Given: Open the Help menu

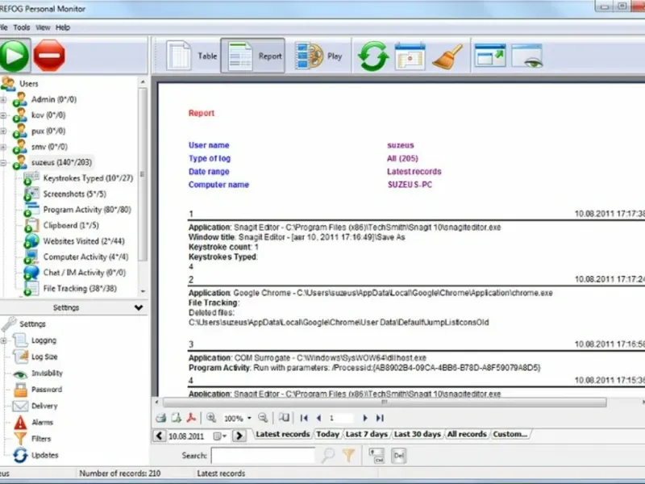Looking at the screenshot, I should 63,27.
